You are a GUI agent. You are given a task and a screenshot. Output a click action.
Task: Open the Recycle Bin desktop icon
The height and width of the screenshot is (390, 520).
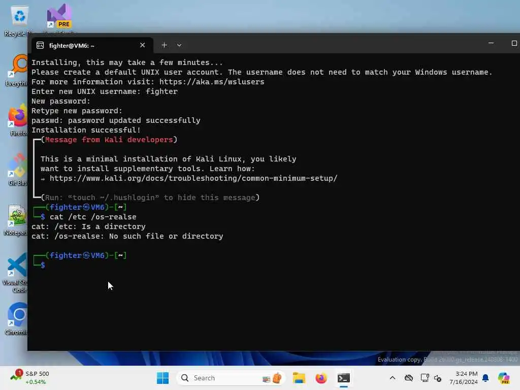click(x=19, y=20)
